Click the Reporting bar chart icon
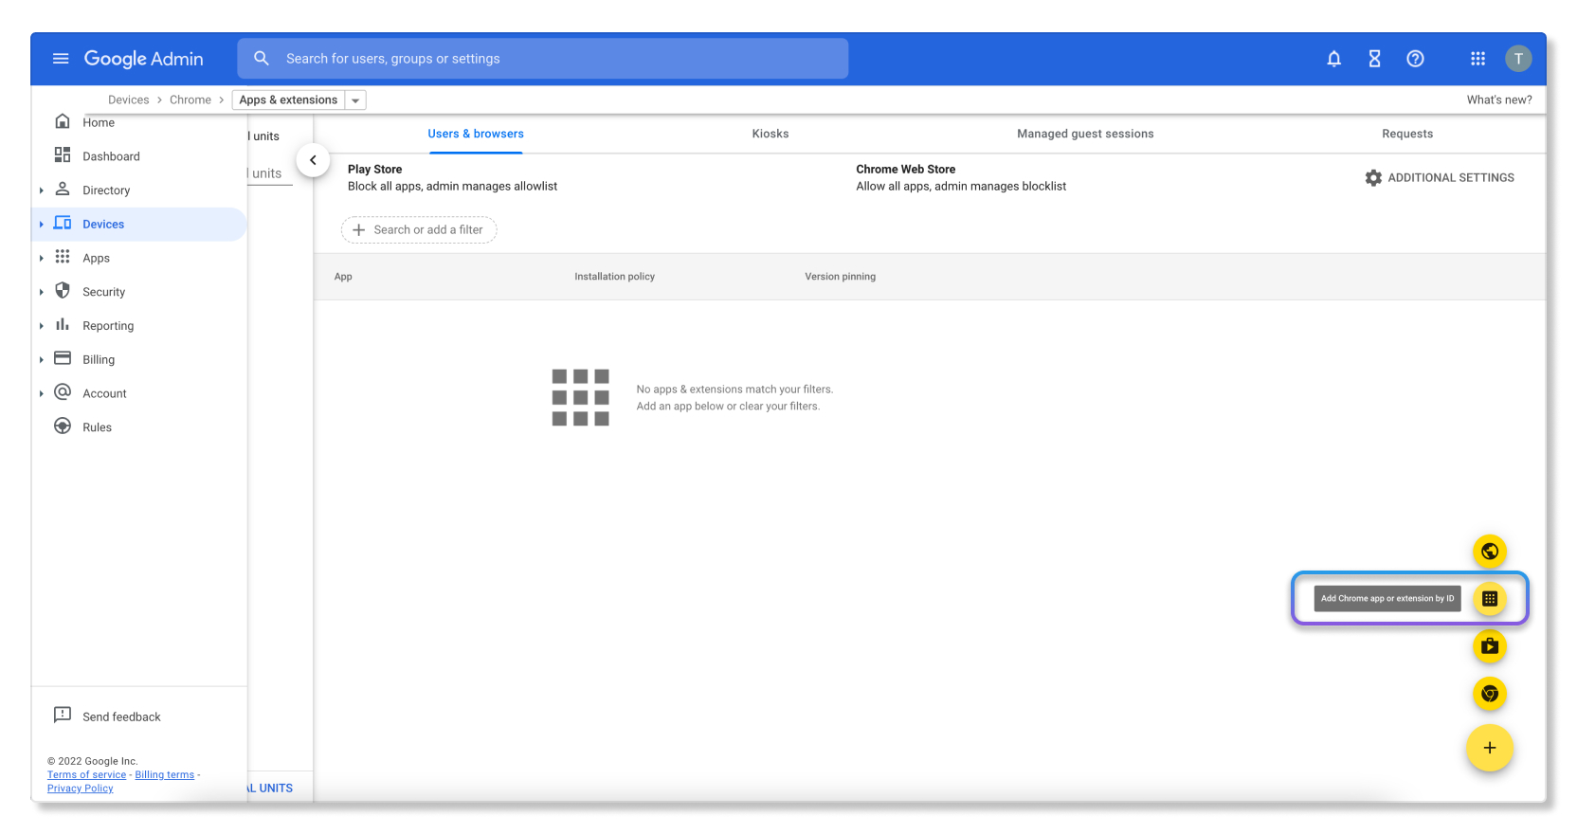The width and height of the screenshot is (1577, 834). pos(63,324)
